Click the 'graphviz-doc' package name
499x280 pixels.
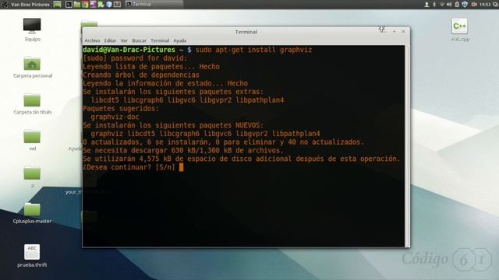[115, 117]
